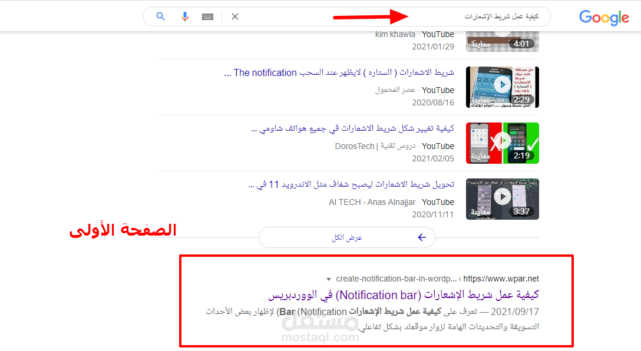Click the date 2020/11/11 text
Screen dimensions: 641x351
coord(433,214)
